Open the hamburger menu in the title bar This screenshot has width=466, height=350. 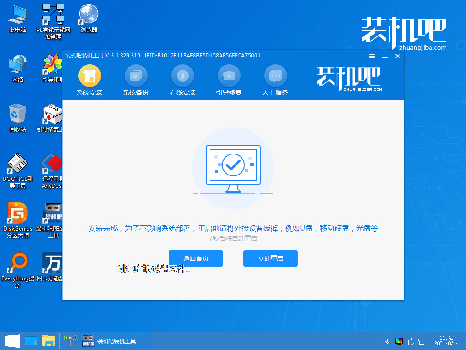(372, 56)
